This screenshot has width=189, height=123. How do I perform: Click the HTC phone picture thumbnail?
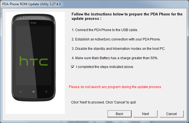coord(35,63)
